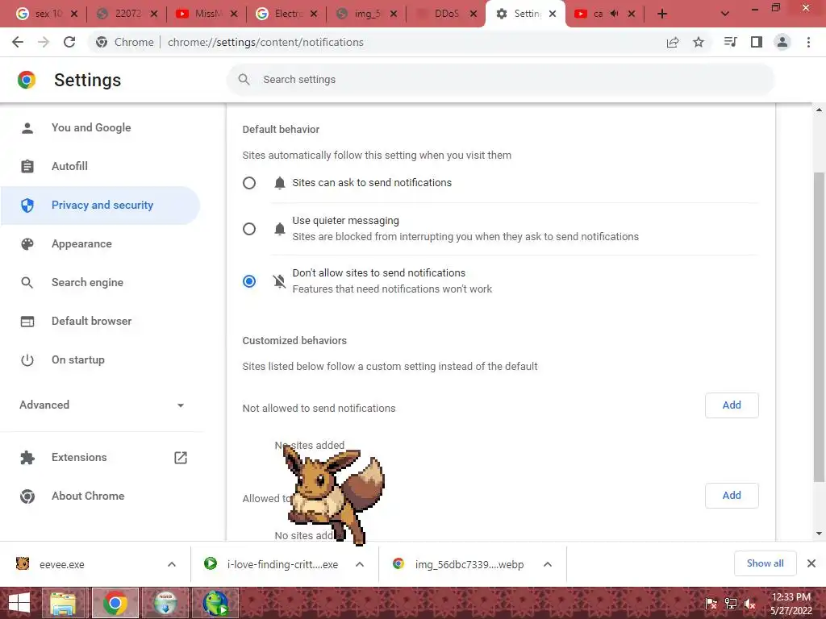Reload the page with the refresh icon
This screenshot has height=619, width=826.
click(x=69, y=42)
